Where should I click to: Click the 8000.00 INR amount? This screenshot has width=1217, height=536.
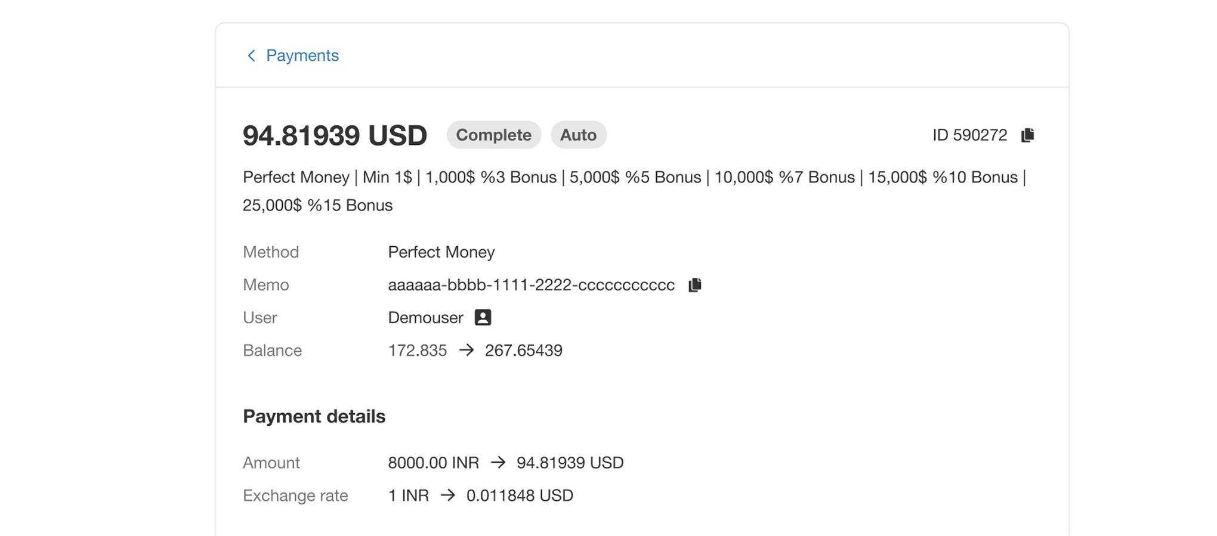pos(433,463)
